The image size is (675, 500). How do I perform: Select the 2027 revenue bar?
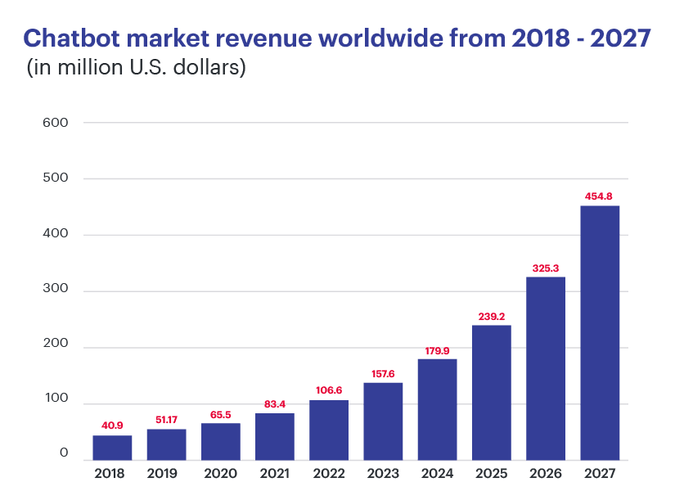pyautogui.click(x=601, y=327)
